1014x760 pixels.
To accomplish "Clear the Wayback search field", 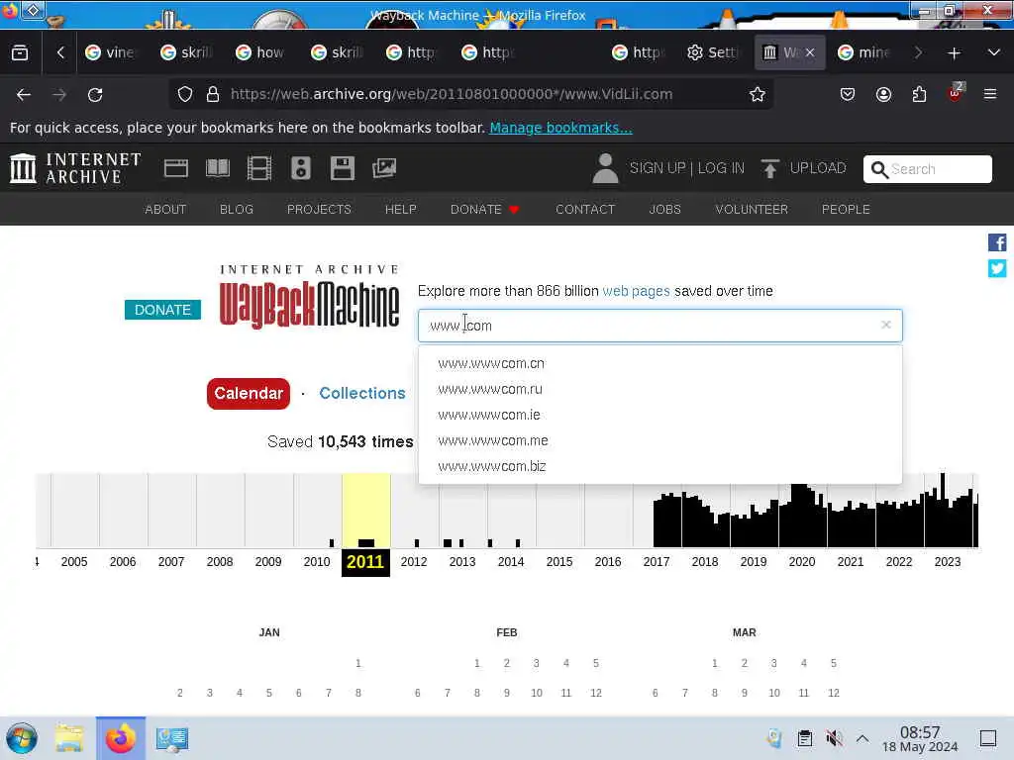I will [886, 325].
